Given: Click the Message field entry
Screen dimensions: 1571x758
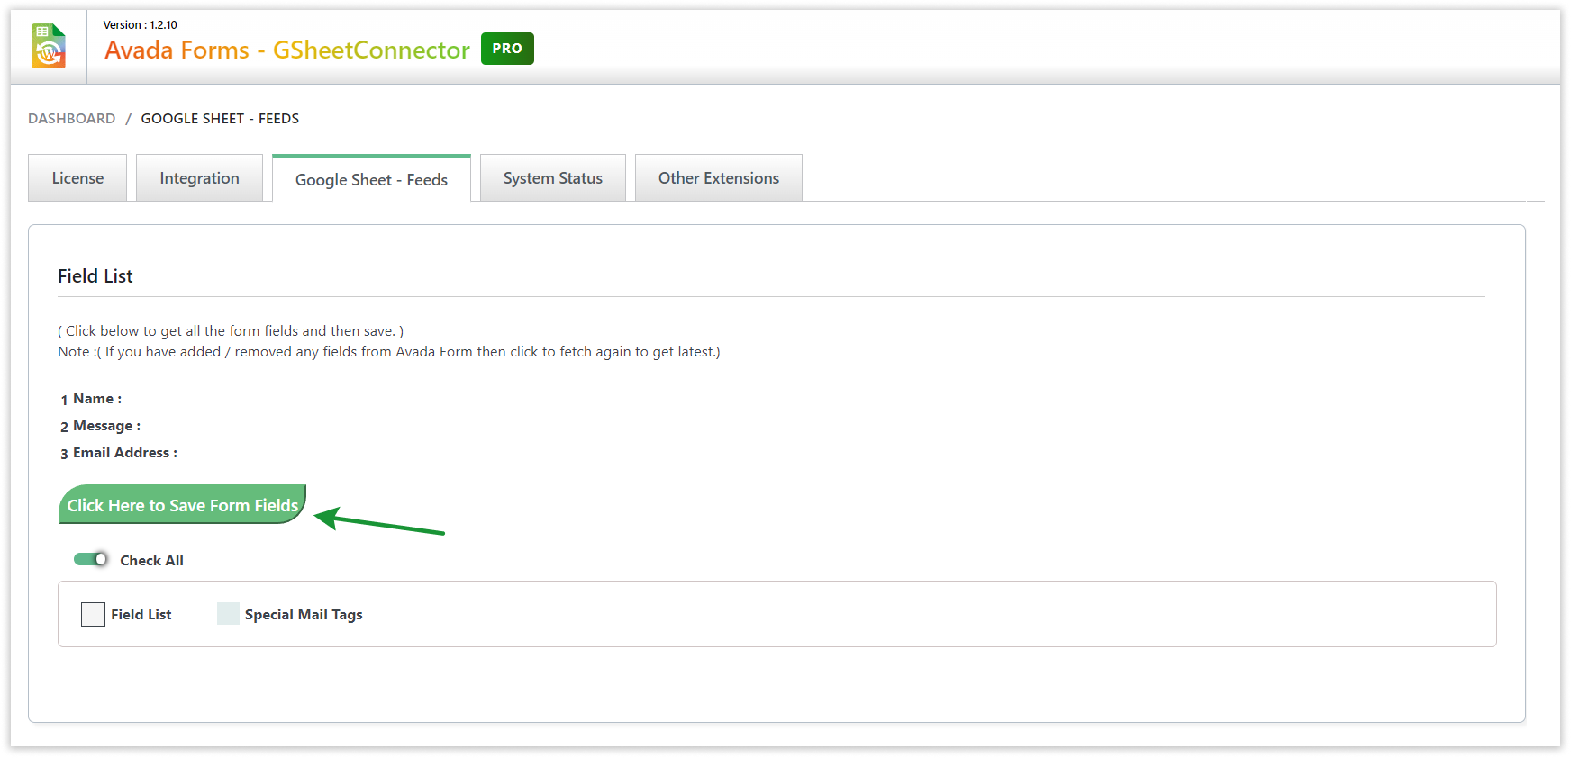Looking at the screenshot, I should (x=101, y=426).
